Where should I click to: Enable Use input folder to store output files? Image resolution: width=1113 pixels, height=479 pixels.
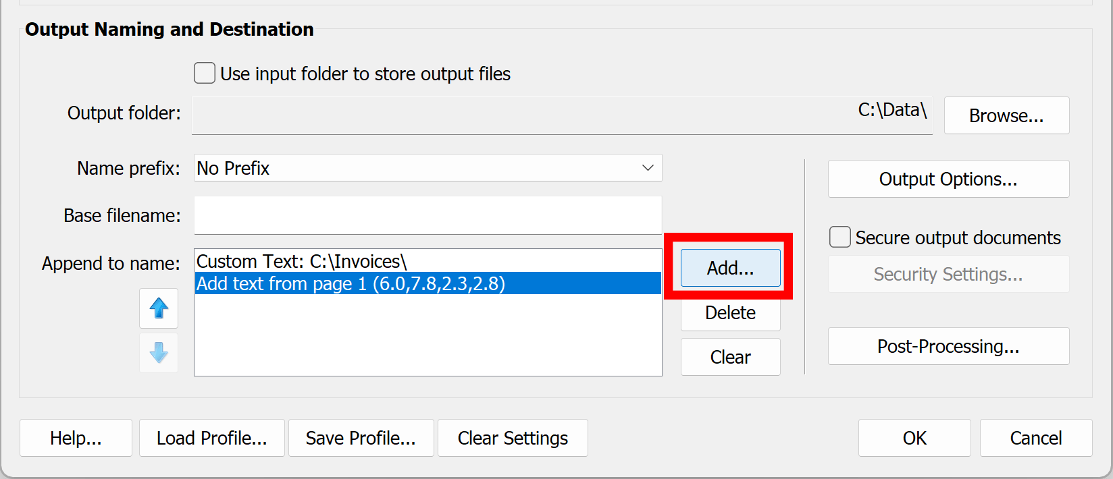(205, 73)
